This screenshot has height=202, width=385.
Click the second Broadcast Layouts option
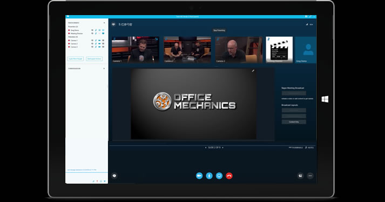(294, 116)
